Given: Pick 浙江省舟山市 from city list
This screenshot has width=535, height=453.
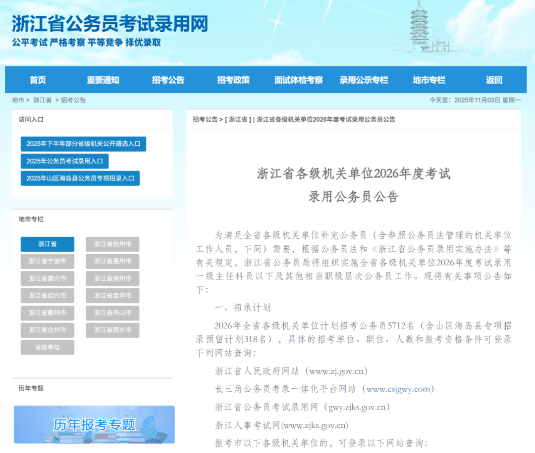Looking at the screenshot, I should [x=112, y=313].
